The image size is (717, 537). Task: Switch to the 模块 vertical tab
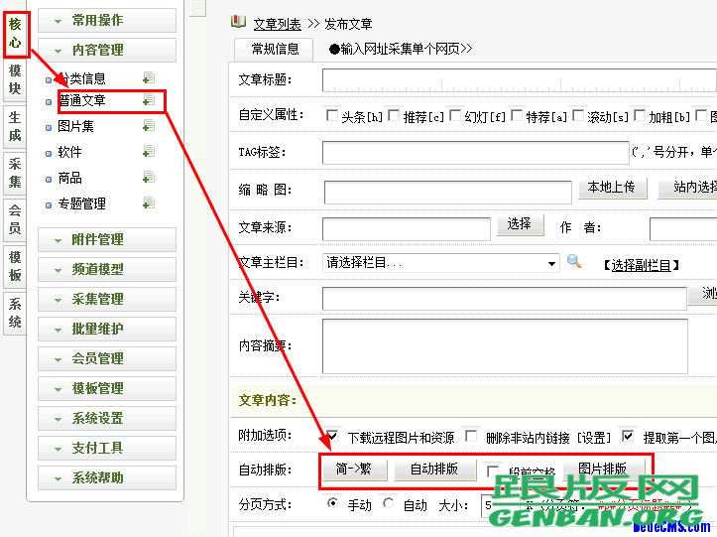pos(15,79)
